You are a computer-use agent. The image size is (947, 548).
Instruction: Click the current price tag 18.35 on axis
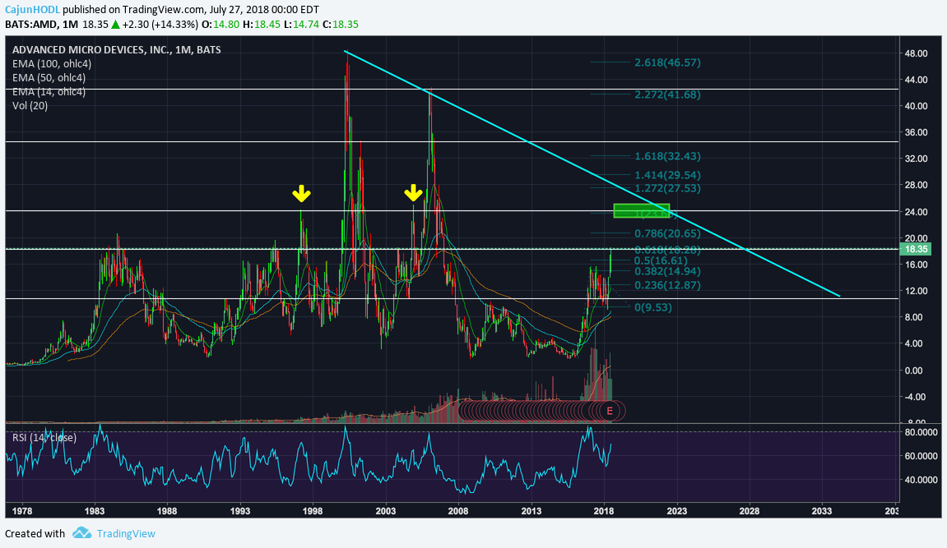(x=915, y=249)
